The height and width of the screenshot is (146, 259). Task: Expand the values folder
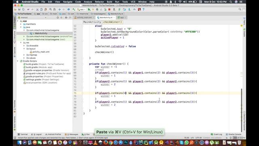point(24,58)
